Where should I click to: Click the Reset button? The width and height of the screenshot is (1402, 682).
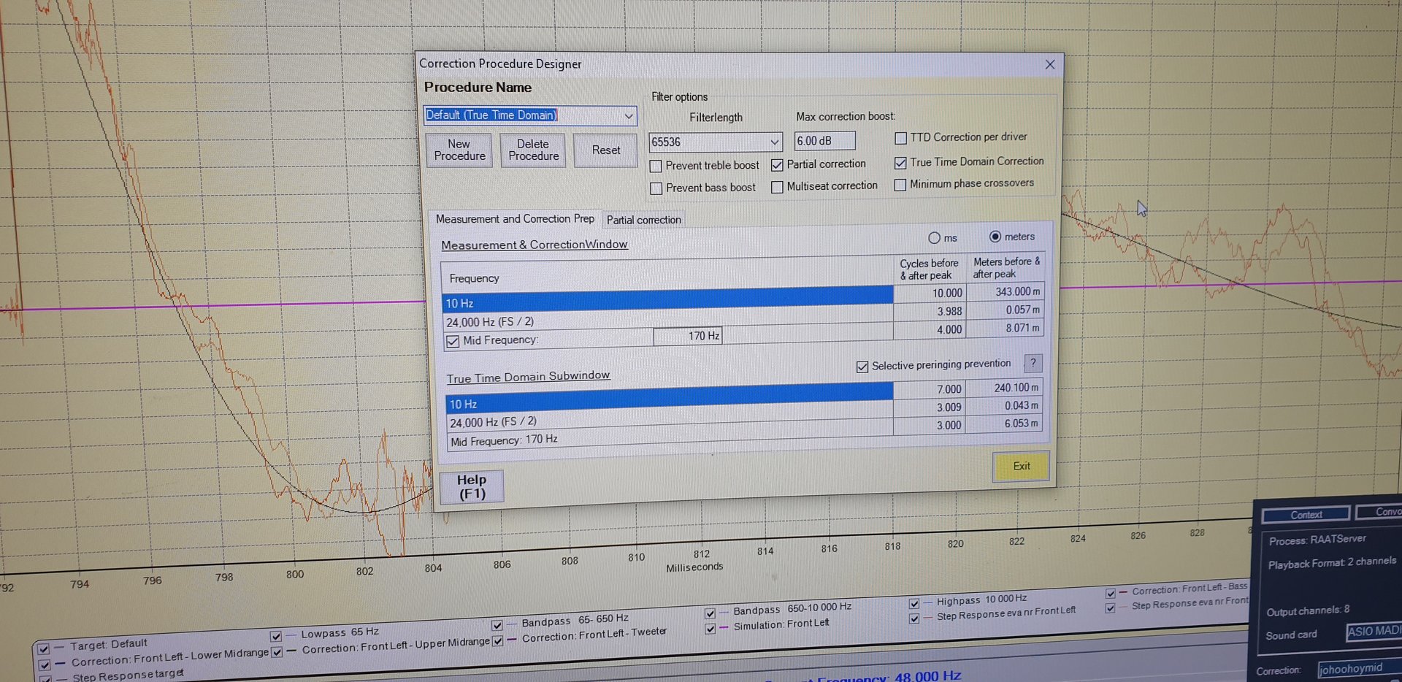tap(605, 150)
